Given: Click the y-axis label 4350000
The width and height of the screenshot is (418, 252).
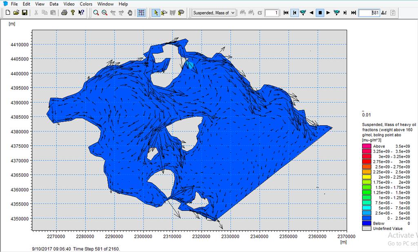Looking at the screenshot, I should point(20,219).
